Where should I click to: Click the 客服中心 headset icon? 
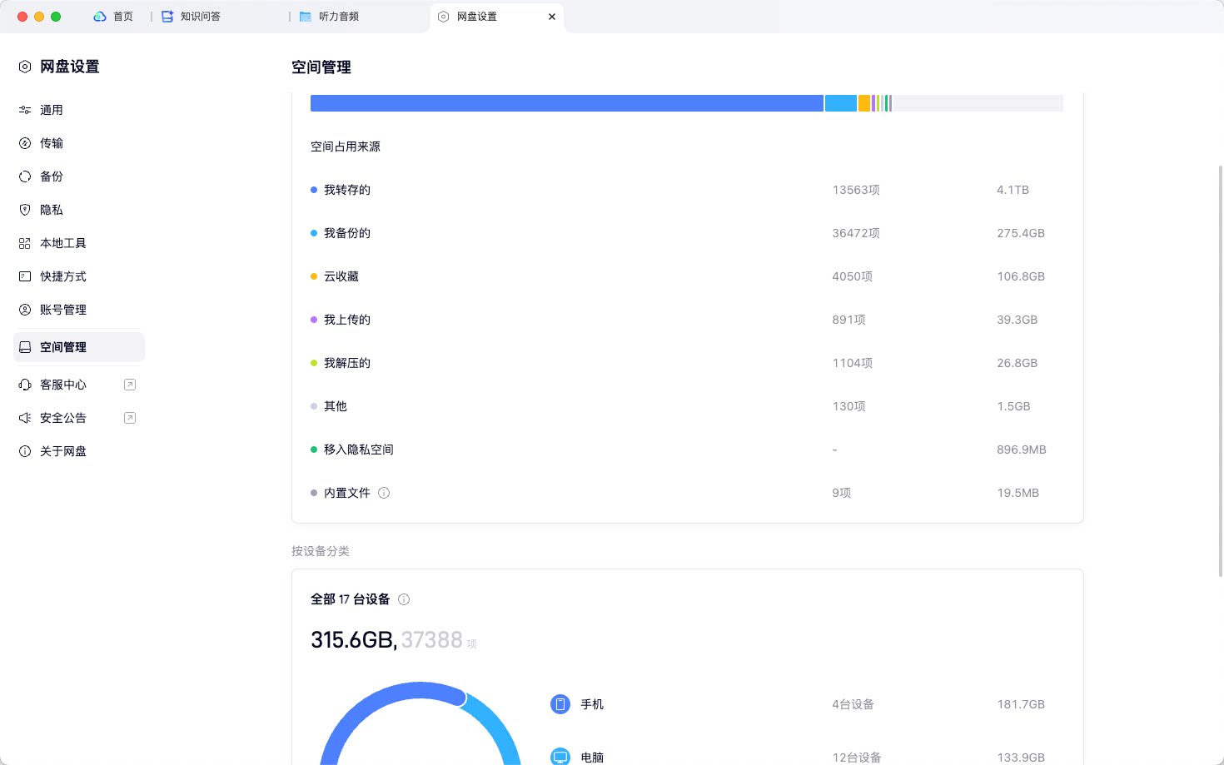click(x=25, y=385)
